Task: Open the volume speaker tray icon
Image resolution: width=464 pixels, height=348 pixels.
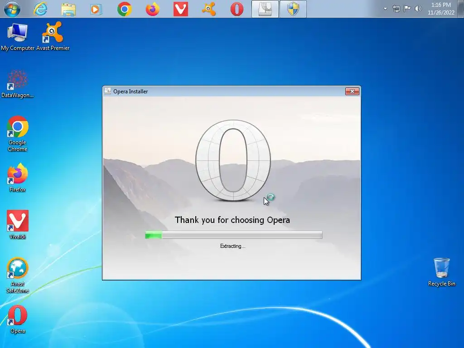Action: (418, 9)
